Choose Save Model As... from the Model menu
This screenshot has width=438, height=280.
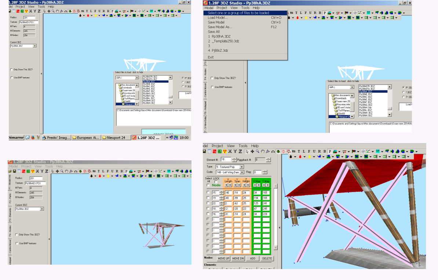[220, 27]
